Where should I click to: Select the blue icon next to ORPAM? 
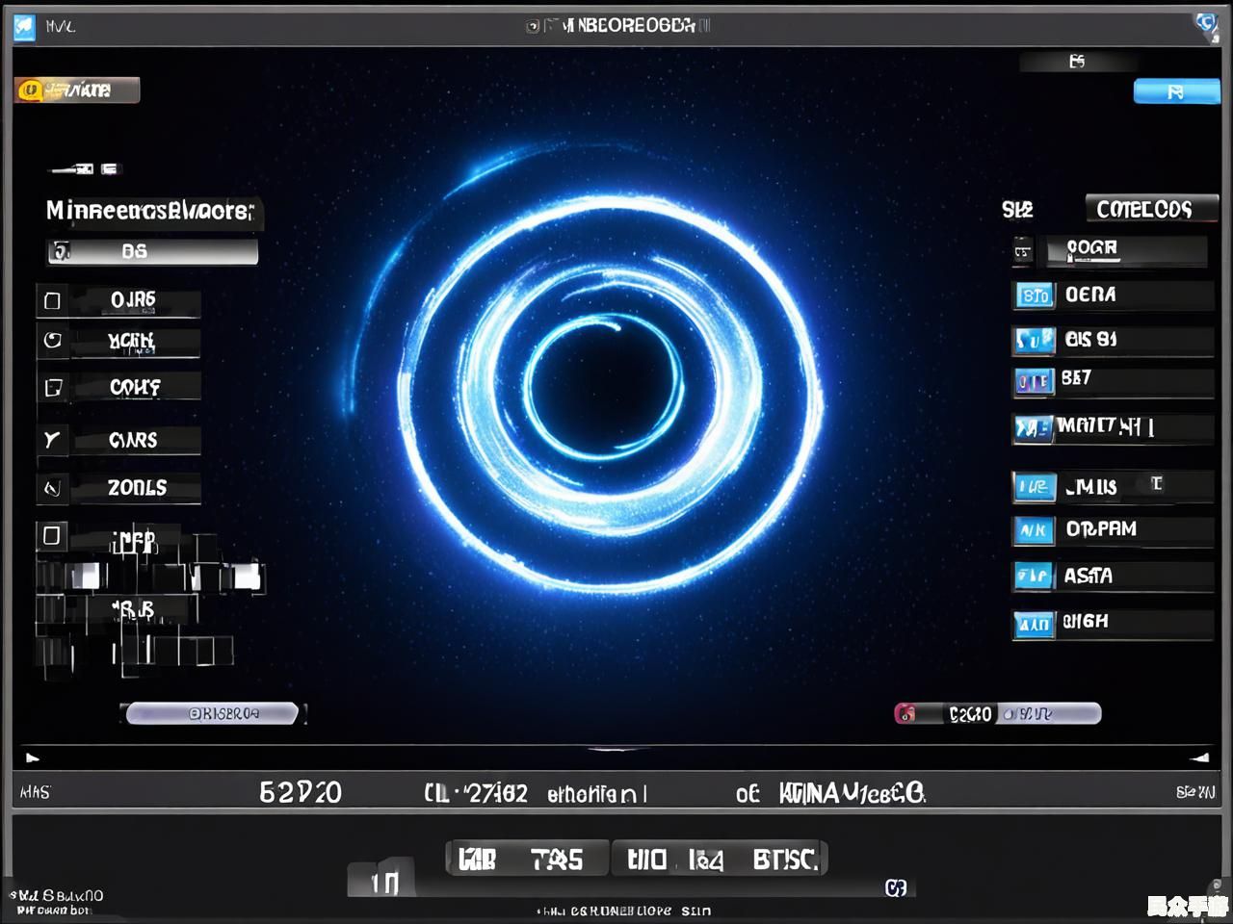[1034, 530]
